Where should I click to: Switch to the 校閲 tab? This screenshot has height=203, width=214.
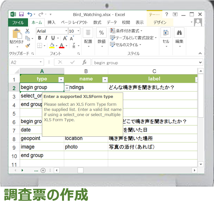coord(126,23)
